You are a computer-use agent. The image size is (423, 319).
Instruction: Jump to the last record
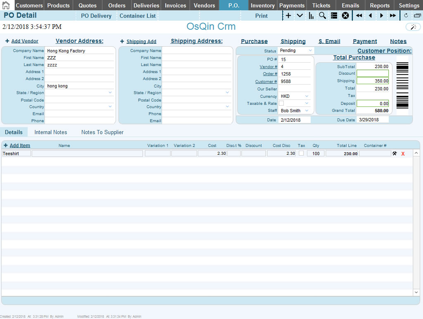coord(393,16)
